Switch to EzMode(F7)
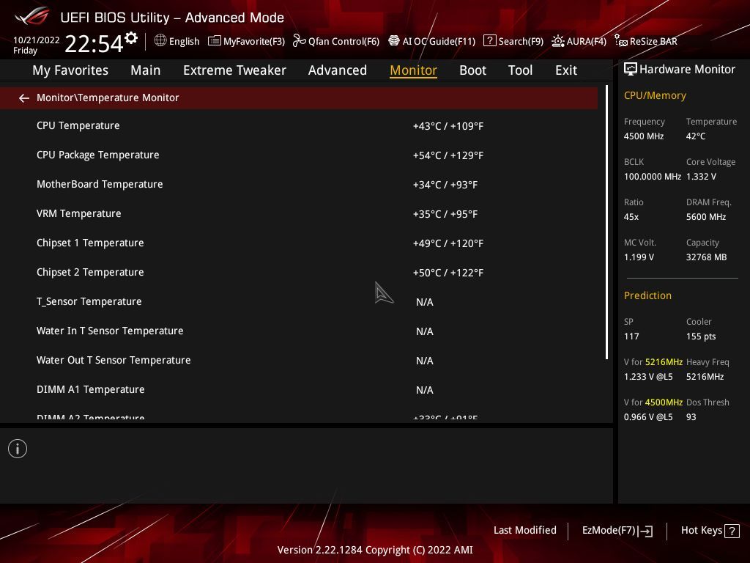Viewport: 750px width, 563px height. point(617,531)
